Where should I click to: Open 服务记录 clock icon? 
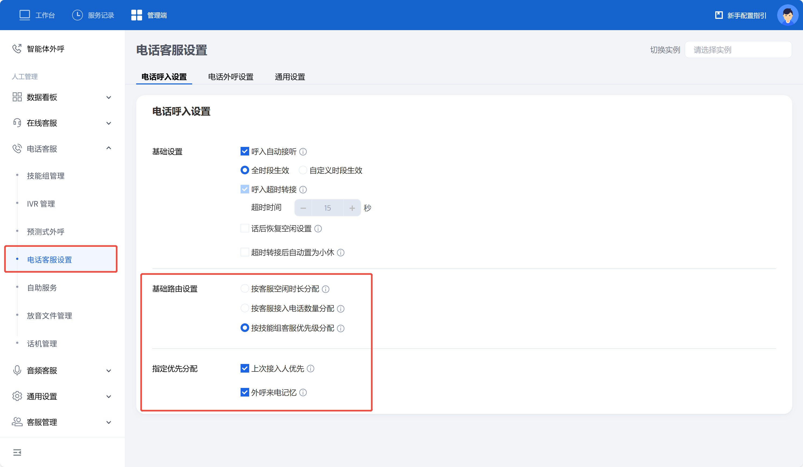[x=77, y=15]
